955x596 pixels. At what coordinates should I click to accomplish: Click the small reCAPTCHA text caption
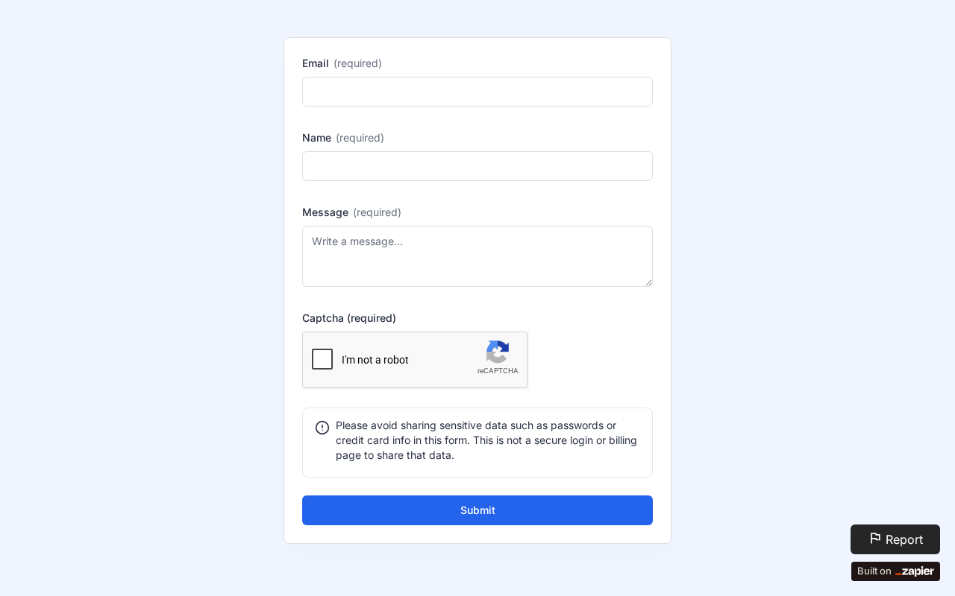coord(498,371)
